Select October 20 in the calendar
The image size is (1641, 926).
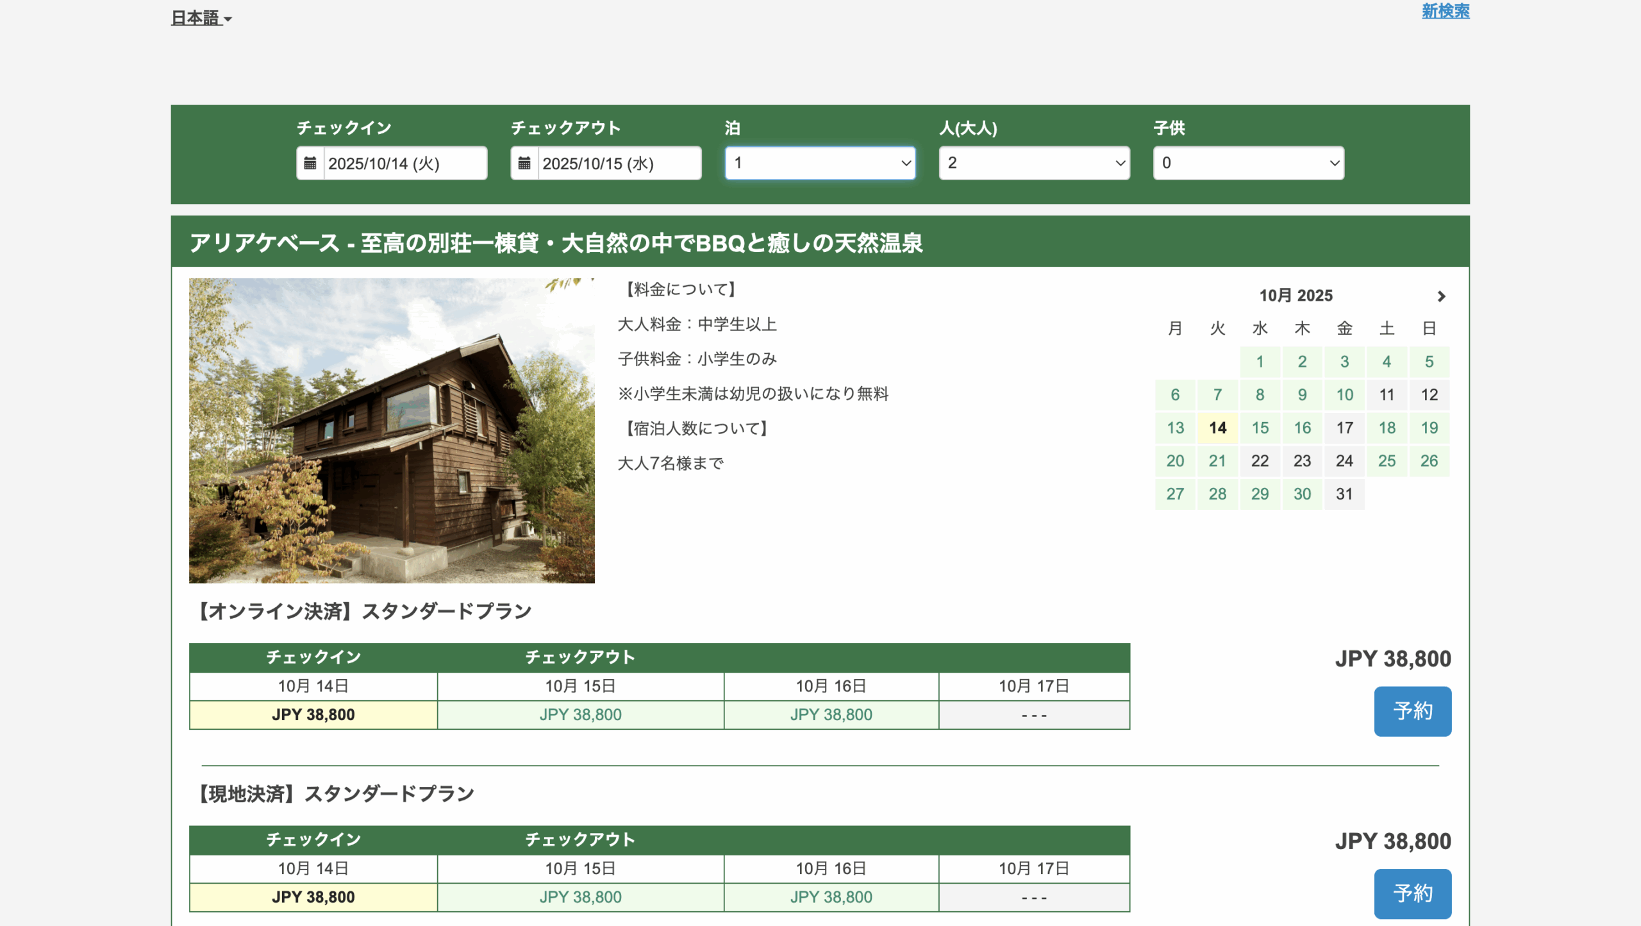click(1175, 461)
